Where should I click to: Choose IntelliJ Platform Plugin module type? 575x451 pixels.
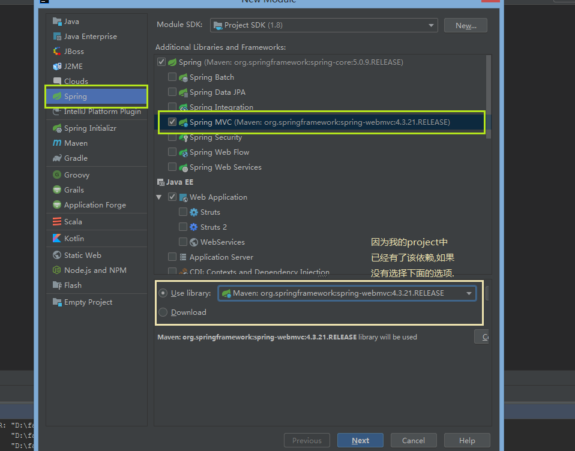pos(97,112)
